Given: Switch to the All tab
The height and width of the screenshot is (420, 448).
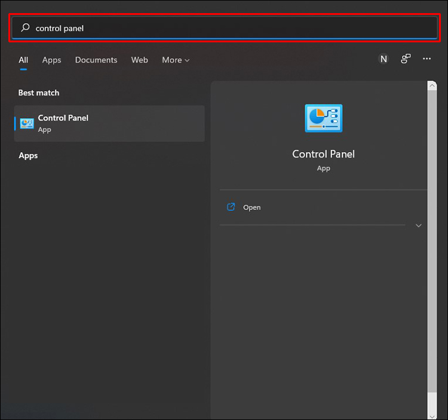Looking at the screenshot, I should pyautogui.click(x=23, y=60).
